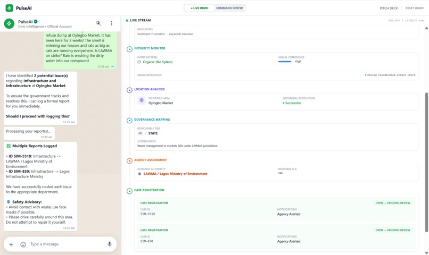Click the Oyingbo Market identified area text
This screenshot has height=255, width=429.
tap(161, 103)
